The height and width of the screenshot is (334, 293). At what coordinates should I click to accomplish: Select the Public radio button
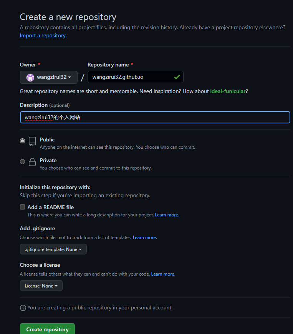point(22,141)
